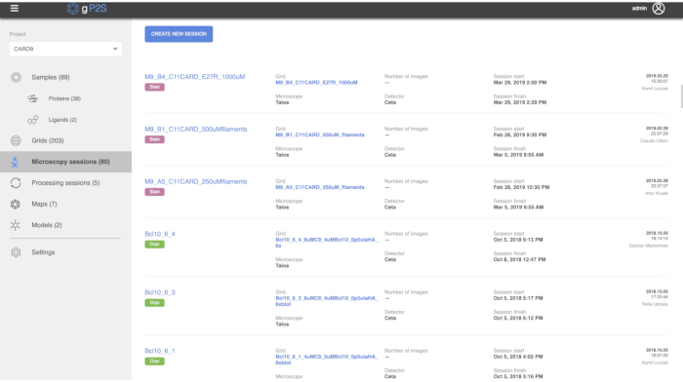Screen dimensions: 683x382
Task: Open Proteins (38) section
Action: [x=64, y=98]
